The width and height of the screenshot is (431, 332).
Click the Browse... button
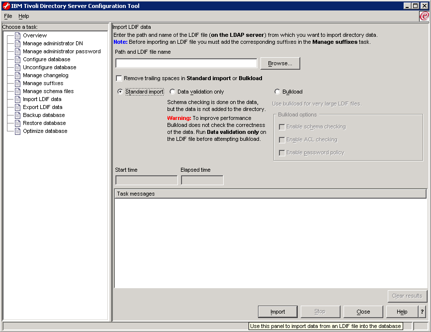coord(280,63)
